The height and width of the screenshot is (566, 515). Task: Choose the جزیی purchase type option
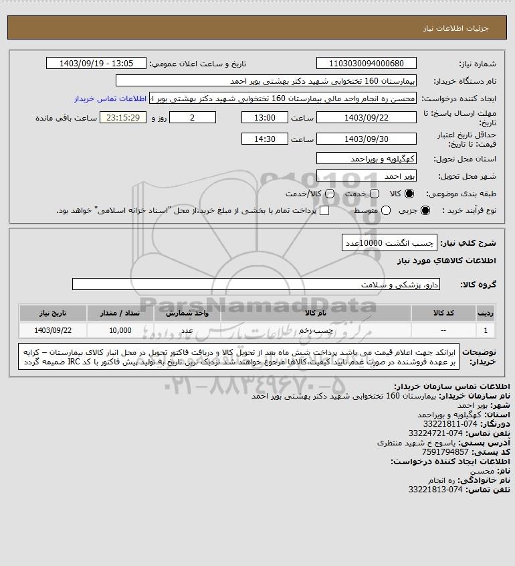[x=425, y=210]
